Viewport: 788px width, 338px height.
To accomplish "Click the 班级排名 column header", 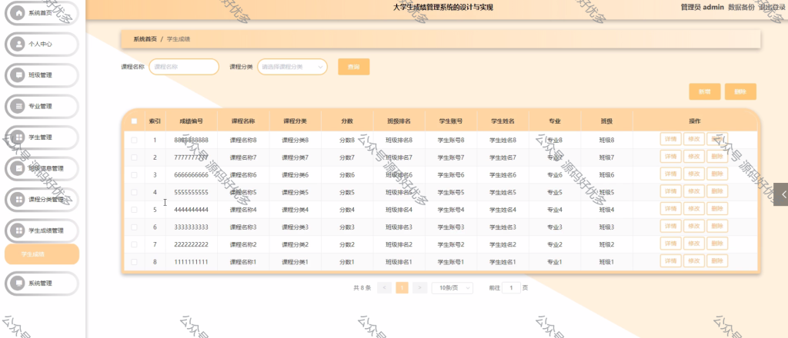I will click(x=399, y=121).
